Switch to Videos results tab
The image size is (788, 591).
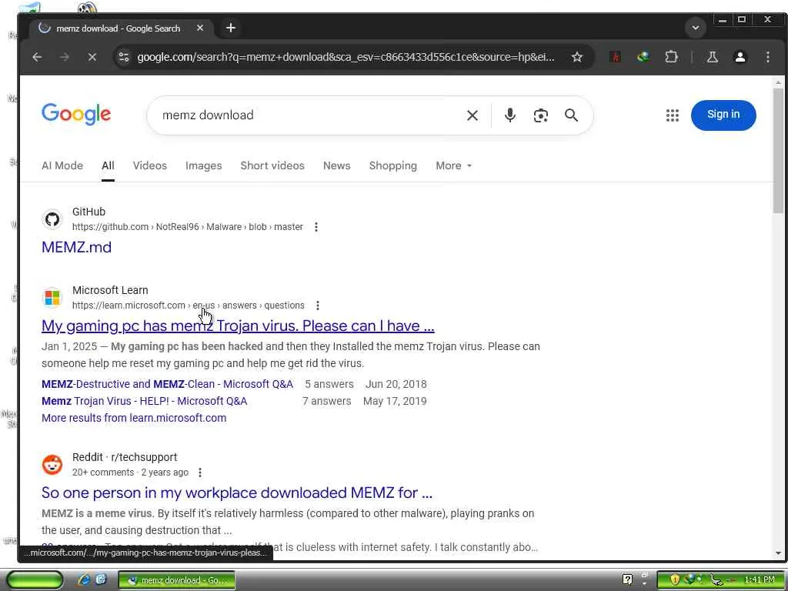(150, 166)
